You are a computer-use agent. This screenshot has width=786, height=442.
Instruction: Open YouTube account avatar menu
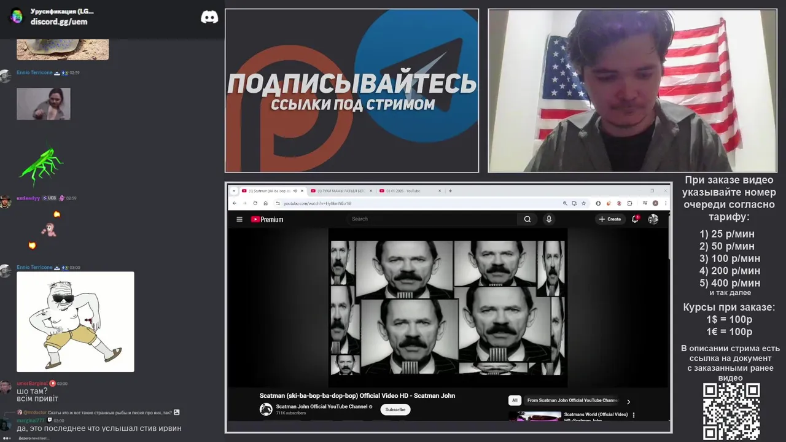tap(653, 219)
